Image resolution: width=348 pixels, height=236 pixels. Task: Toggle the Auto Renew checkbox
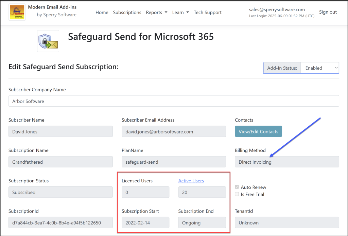[237, 187]
